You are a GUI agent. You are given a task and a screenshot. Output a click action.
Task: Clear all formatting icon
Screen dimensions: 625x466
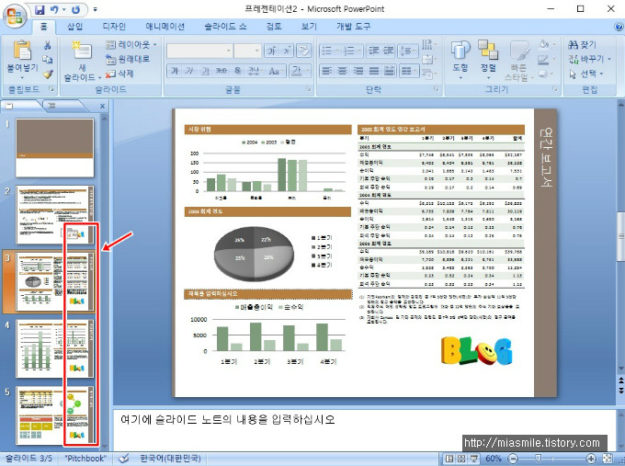(x=303, y=51)
